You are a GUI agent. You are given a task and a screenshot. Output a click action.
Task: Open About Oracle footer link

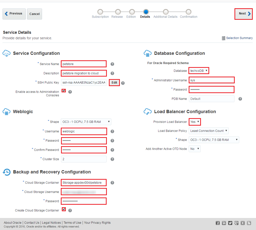pos(13,223)
